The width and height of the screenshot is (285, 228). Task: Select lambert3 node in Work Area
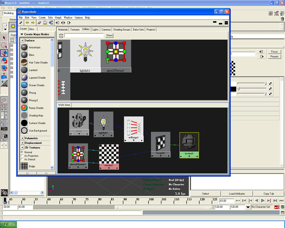click(189, 145)
